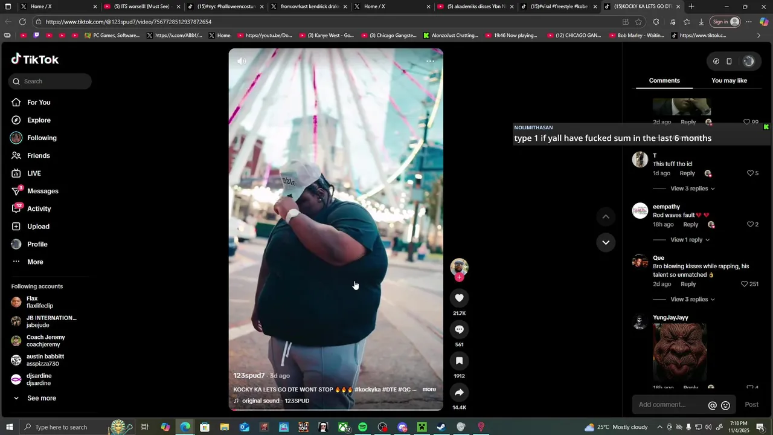Expand the bookmarks bar overflow chevron
Viewport: 773px width, 435px height.
pos(759,36)
